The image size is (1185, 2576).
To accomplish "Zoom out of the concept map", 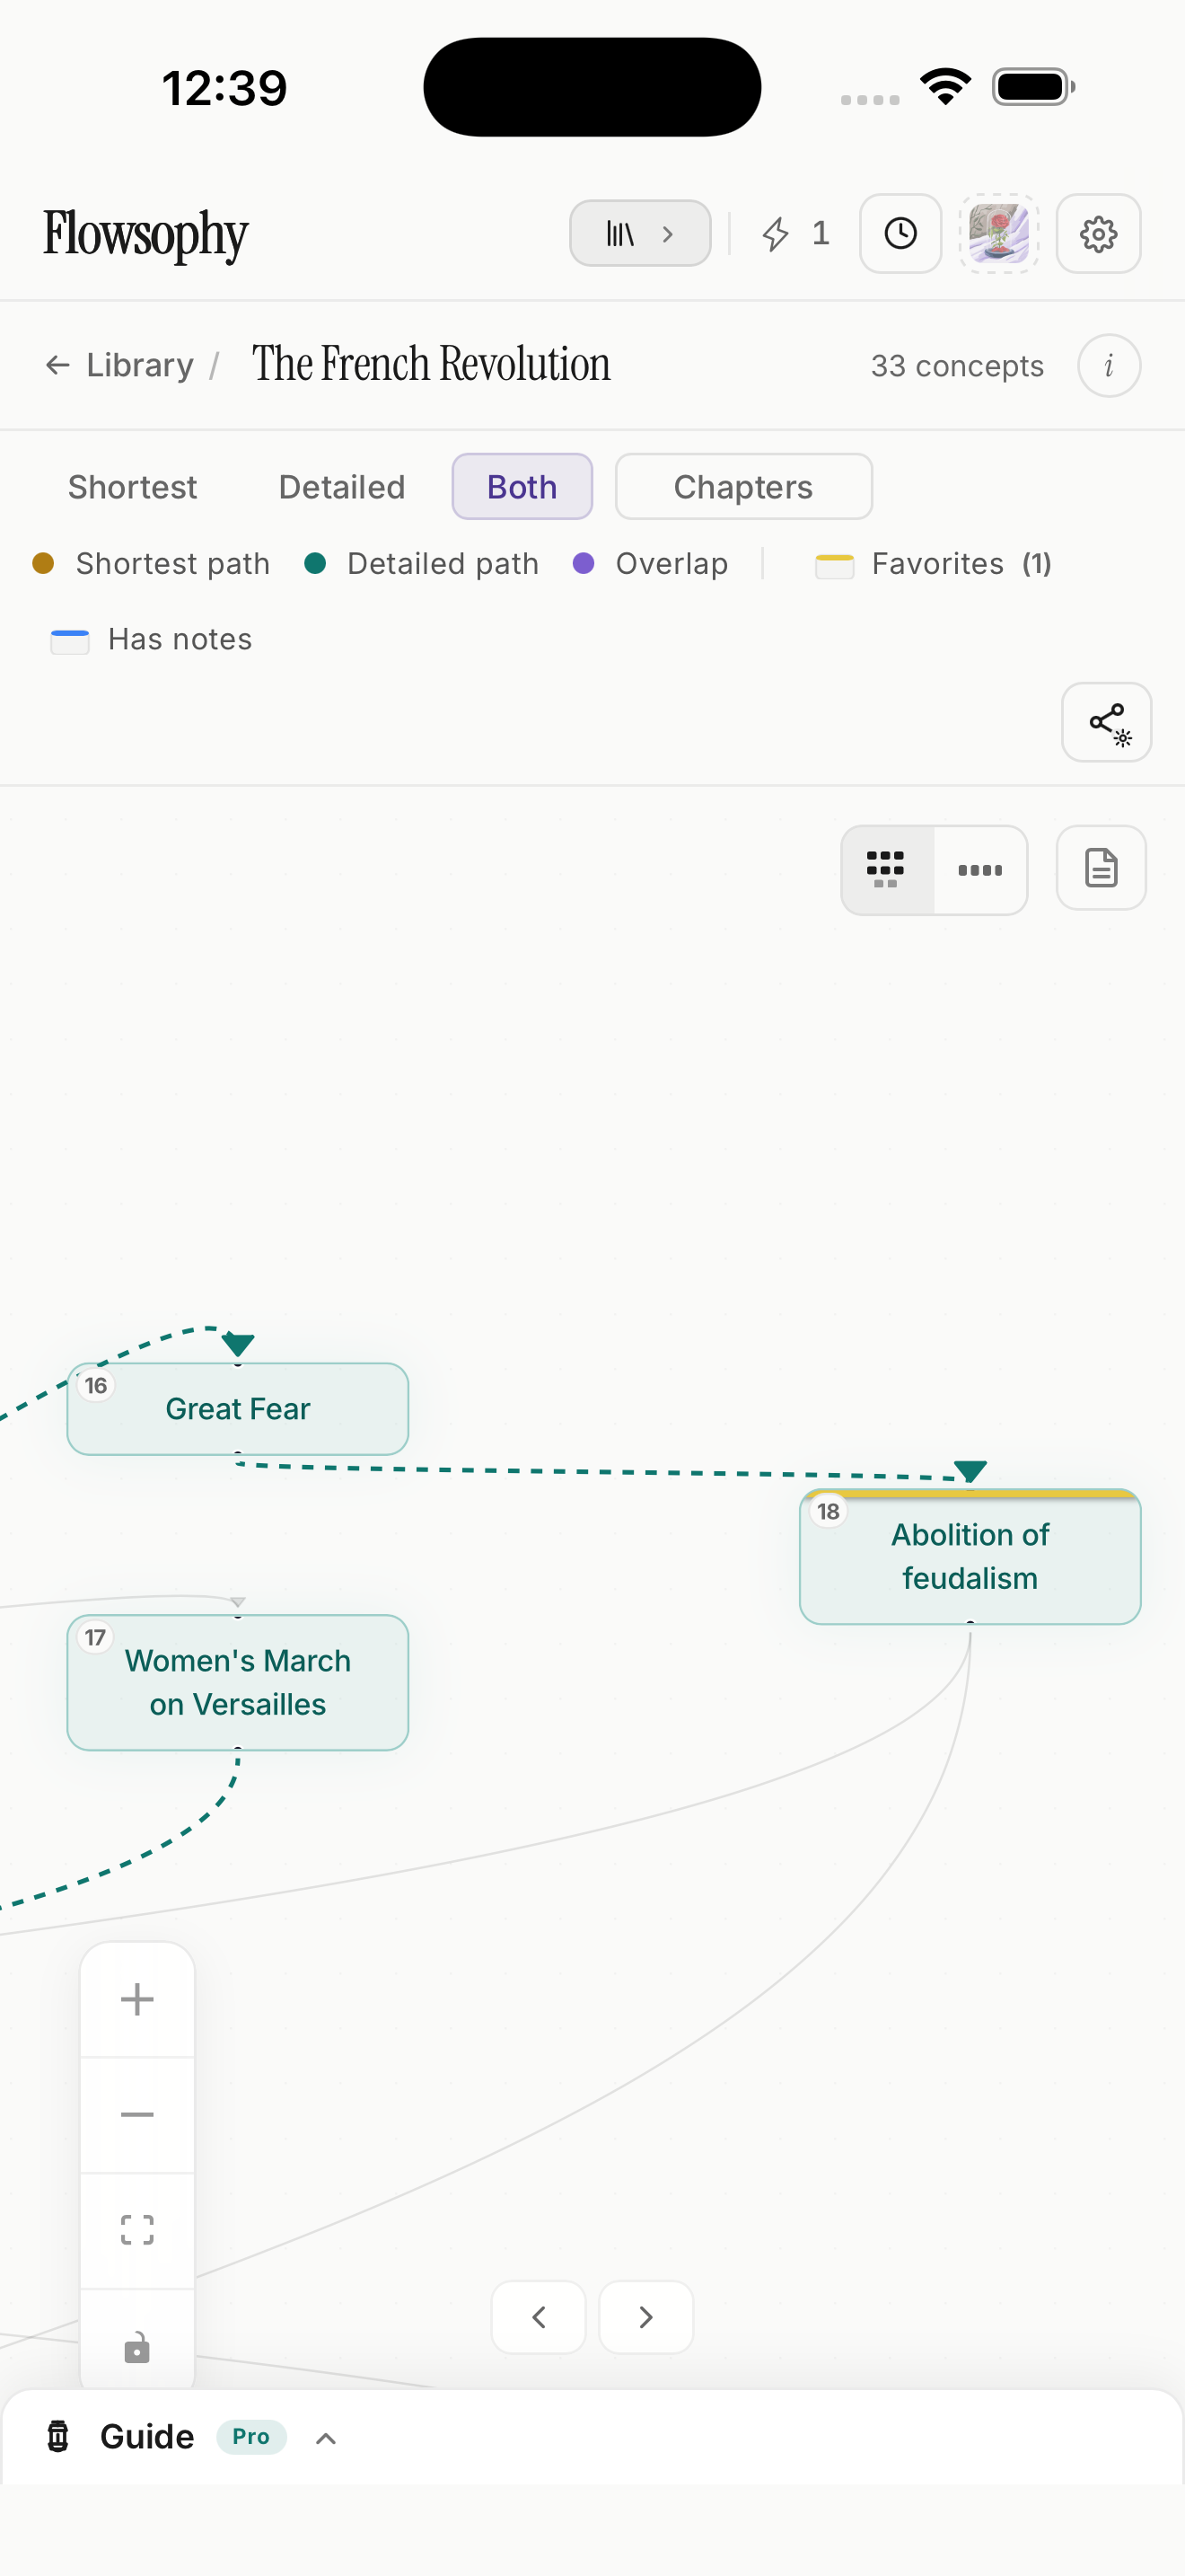I will click(x=136, y=2115).
